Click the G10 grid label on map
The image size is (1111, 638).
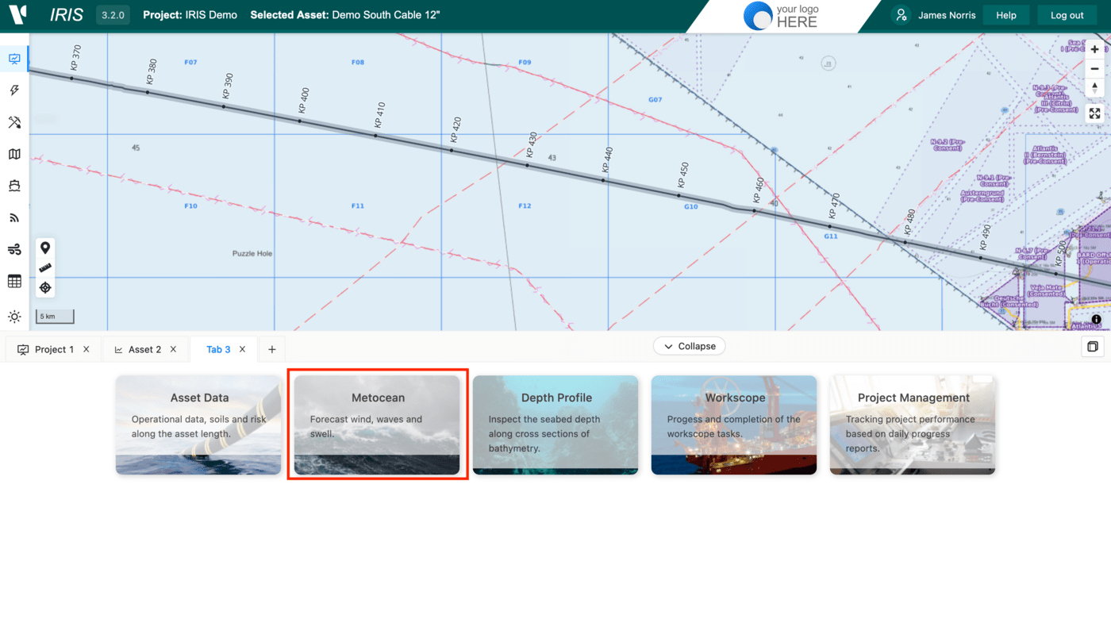tap(690, 206)
